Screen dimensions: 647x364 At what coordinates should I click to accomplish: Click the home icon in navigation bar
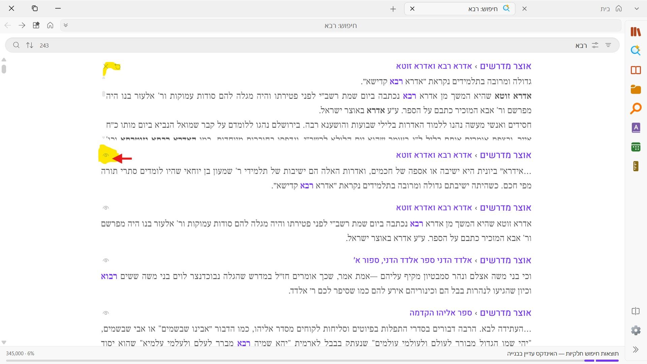click(x=50, y=25)
